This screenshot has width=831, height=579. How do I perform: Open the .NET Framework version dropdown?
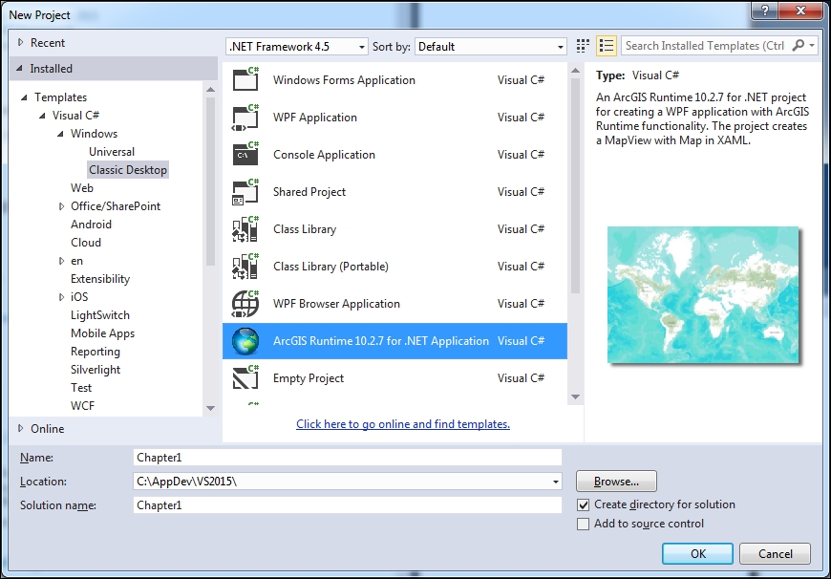[296, 47]
